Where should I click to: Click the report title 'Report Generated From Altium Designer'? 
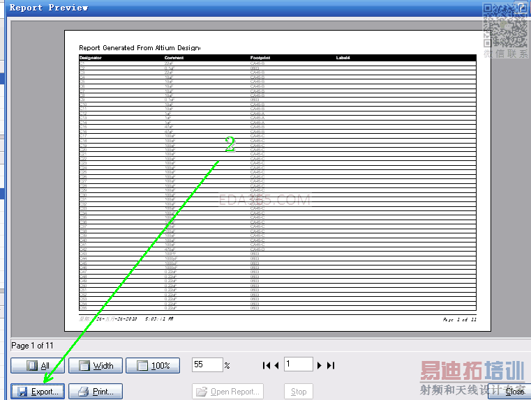(140, 47)
